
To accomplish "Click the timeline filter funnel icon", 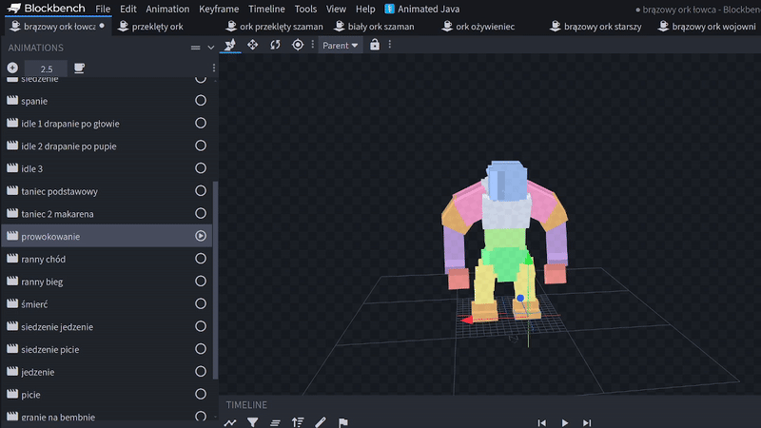I will pyautogui.click(x=253, y=422).
